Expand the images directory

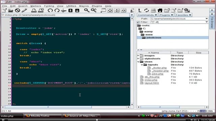click(138, 55)
